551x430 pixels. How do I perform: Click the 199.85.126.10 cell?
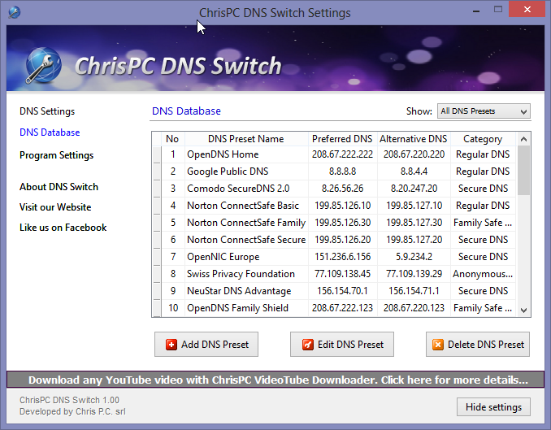pos(343,206)
